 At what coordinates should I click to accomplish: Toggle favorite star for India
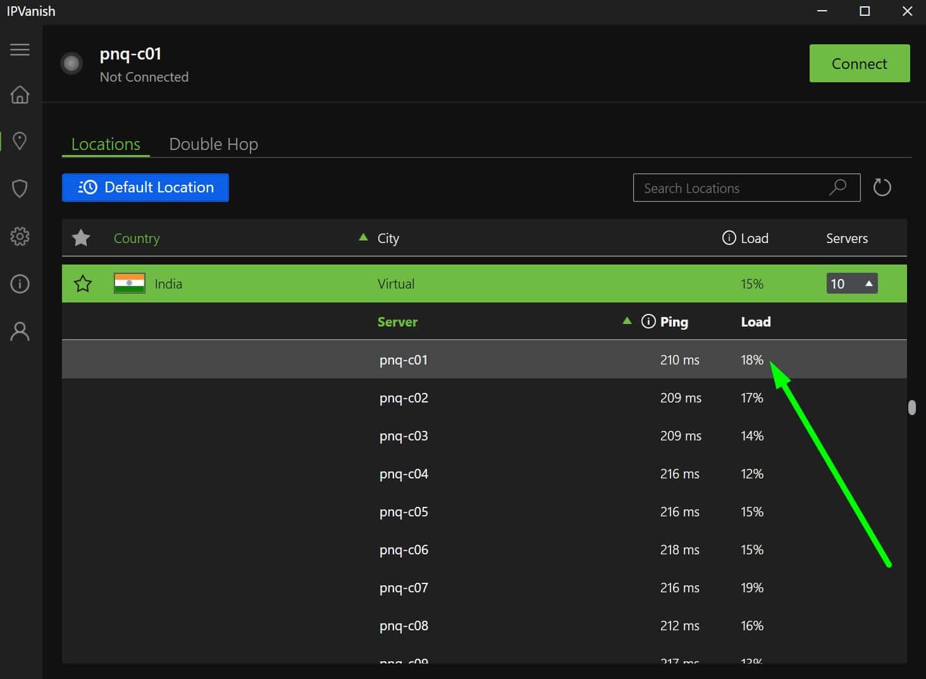pos(83,283)
